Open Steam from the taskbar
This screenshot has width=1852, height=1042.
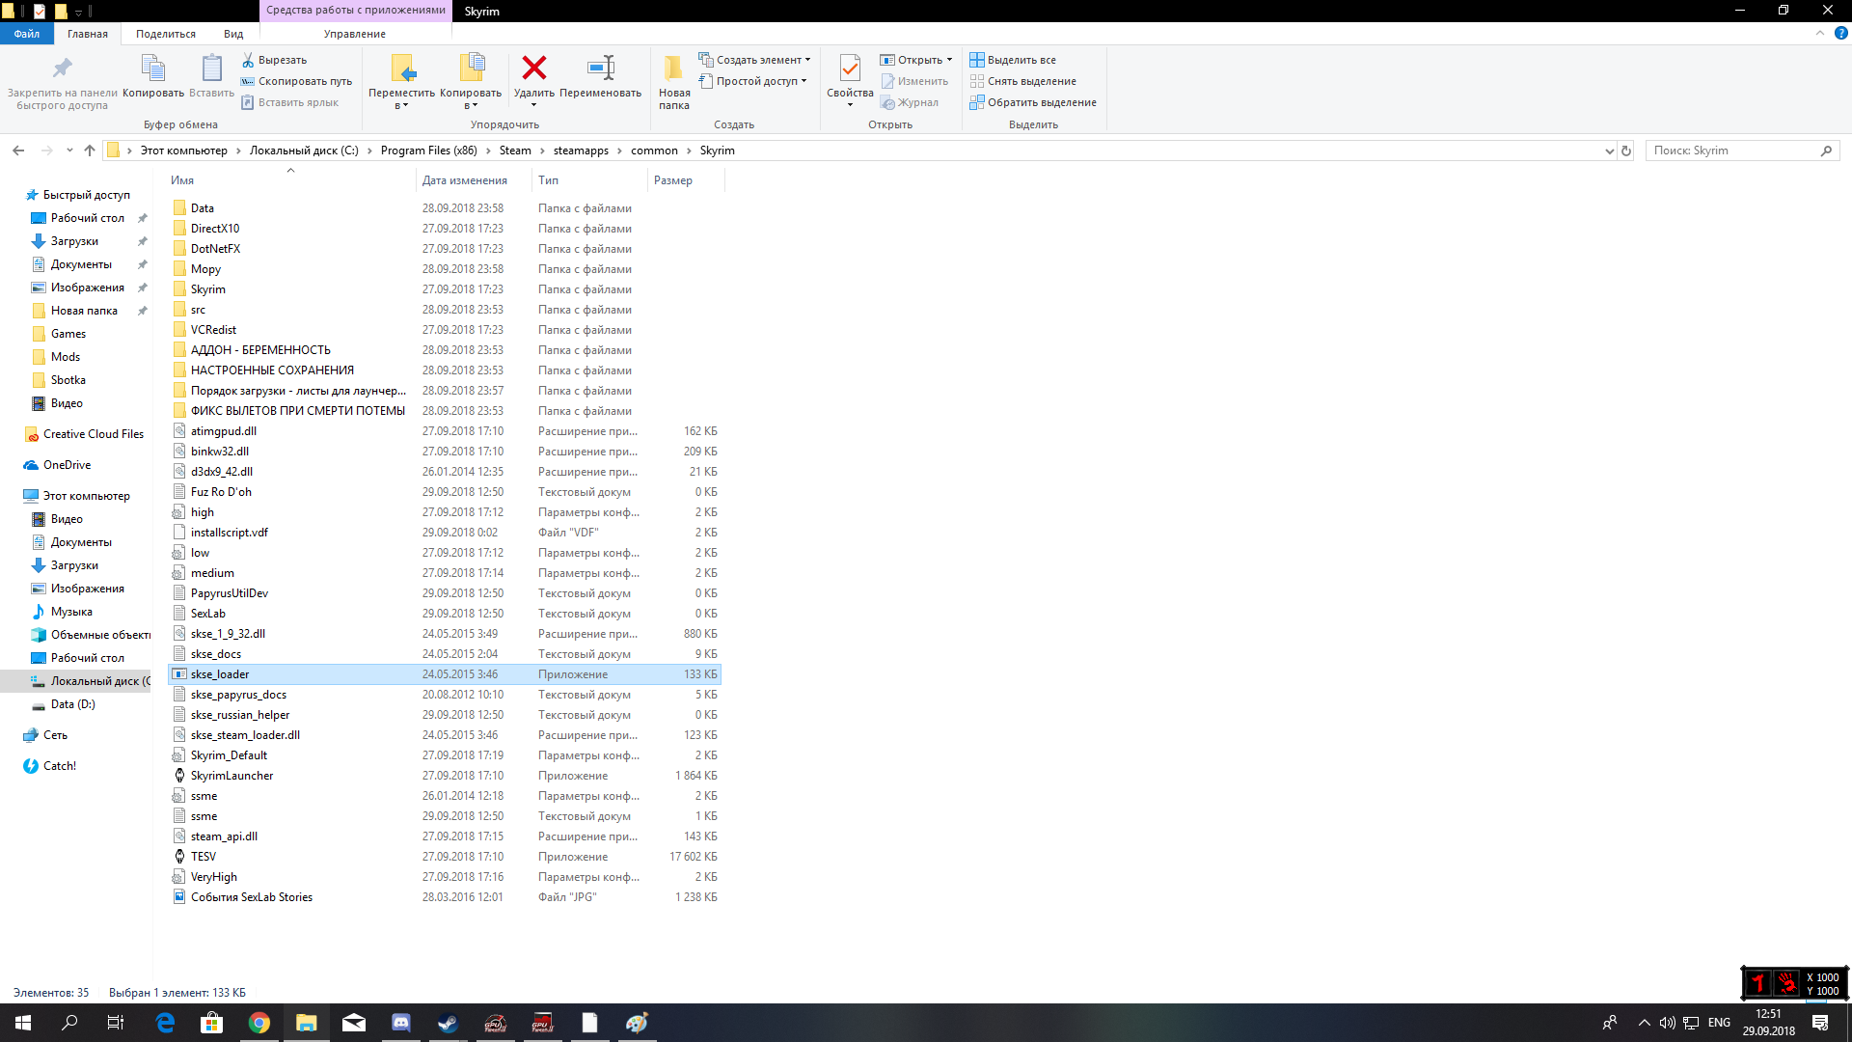[448, 1023]
